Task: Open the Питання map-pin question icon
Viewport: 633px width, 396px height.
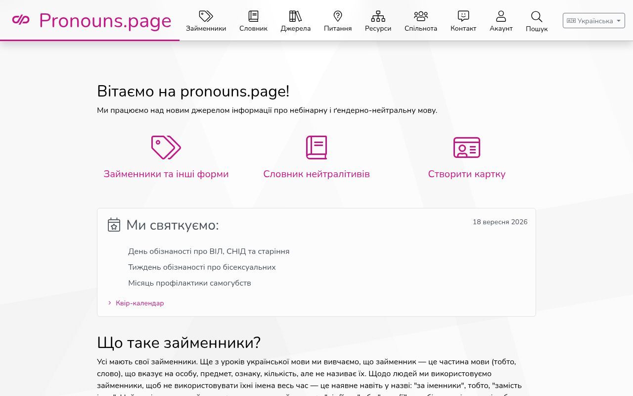Action: click(x=338, y=16)
